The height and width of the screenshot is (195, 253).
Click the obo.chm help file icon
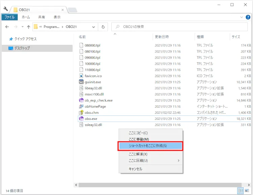[x=81, y=112]
